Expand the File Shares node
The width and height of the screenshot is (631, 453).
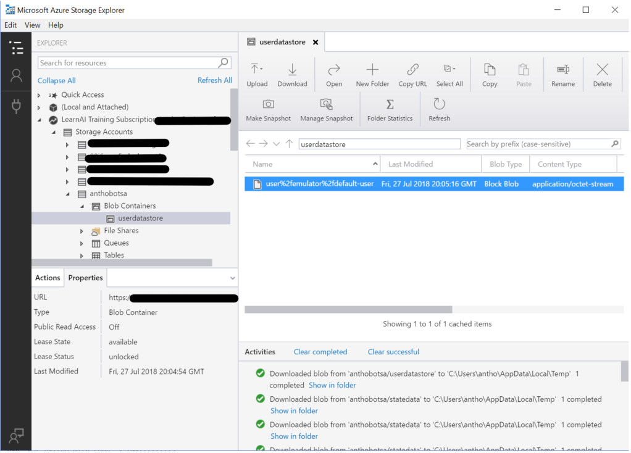81,231
